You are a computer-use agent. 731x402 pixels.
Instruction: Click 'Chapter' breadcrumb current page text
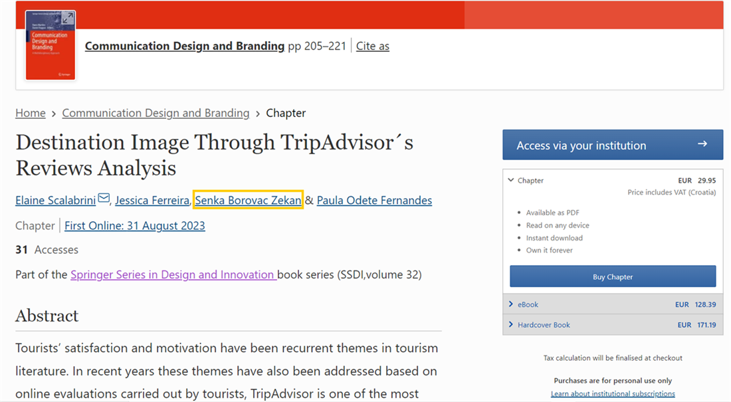[286, 113]
